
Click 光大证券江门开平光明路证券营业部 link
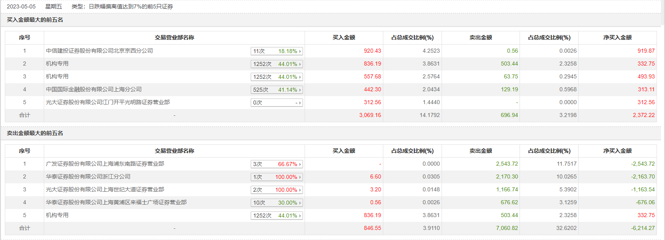pyautogui.click(x=108, y=103)
